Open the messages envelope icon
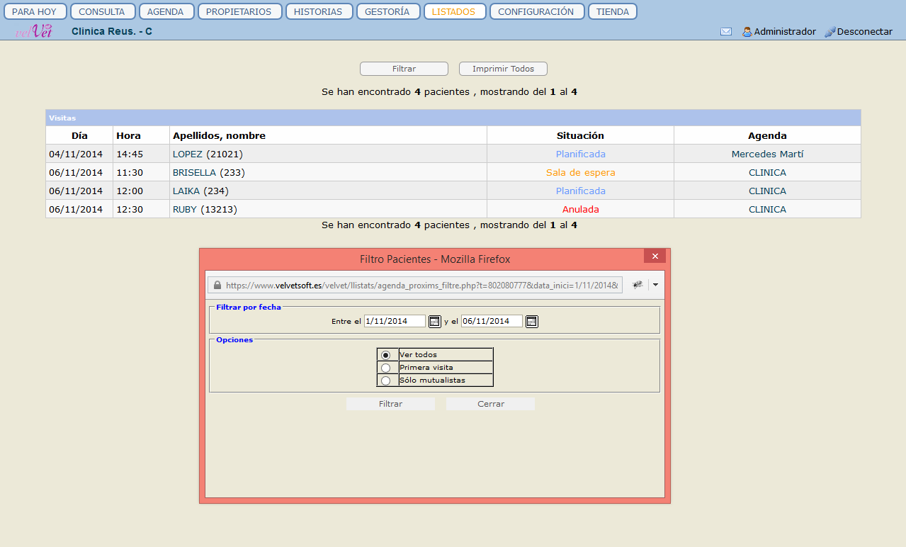This screenshot has height=547, width=906. [726, 32]
